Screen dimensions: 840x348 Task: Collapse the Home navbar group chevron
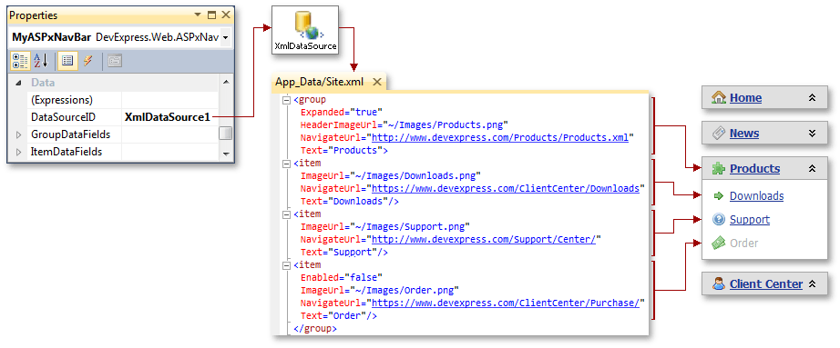(x=812, y=98)
